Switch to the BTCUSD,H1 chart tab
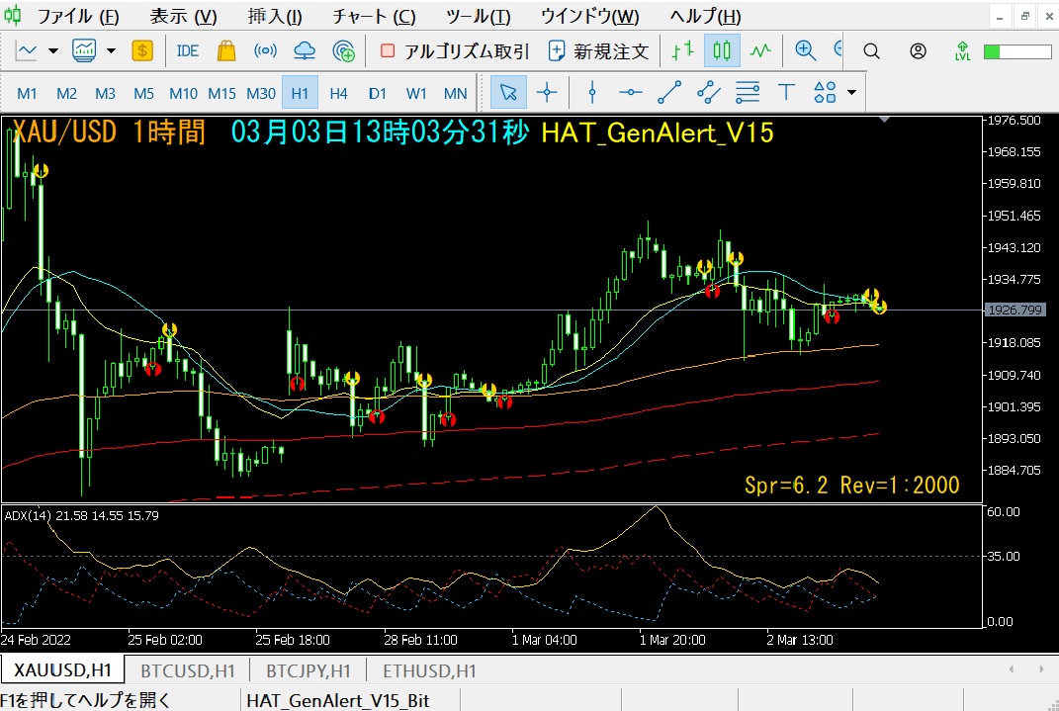 [x=187, y=670]
